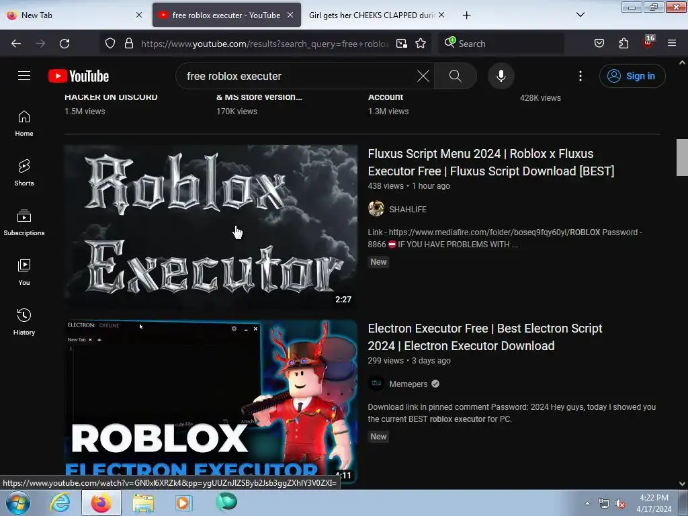This screenshot has height=516, width=688.
Task: Click the picture-in-picture icon in the address bar
Action: pyautogui.click(x=402, y=44)
